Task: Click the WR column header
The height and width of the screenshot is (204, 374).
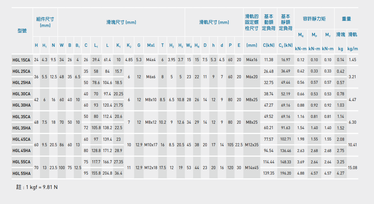Action: click(189, 45)
